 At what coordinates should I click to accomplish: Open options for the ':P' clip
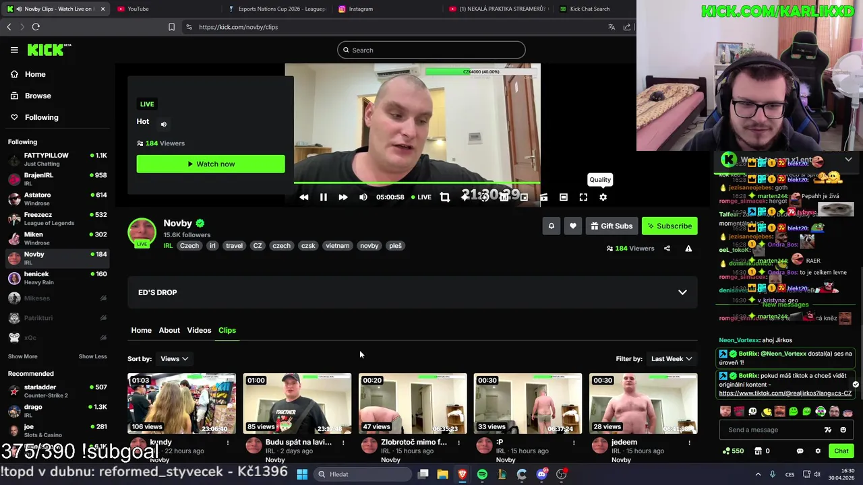tap(574, 443)
